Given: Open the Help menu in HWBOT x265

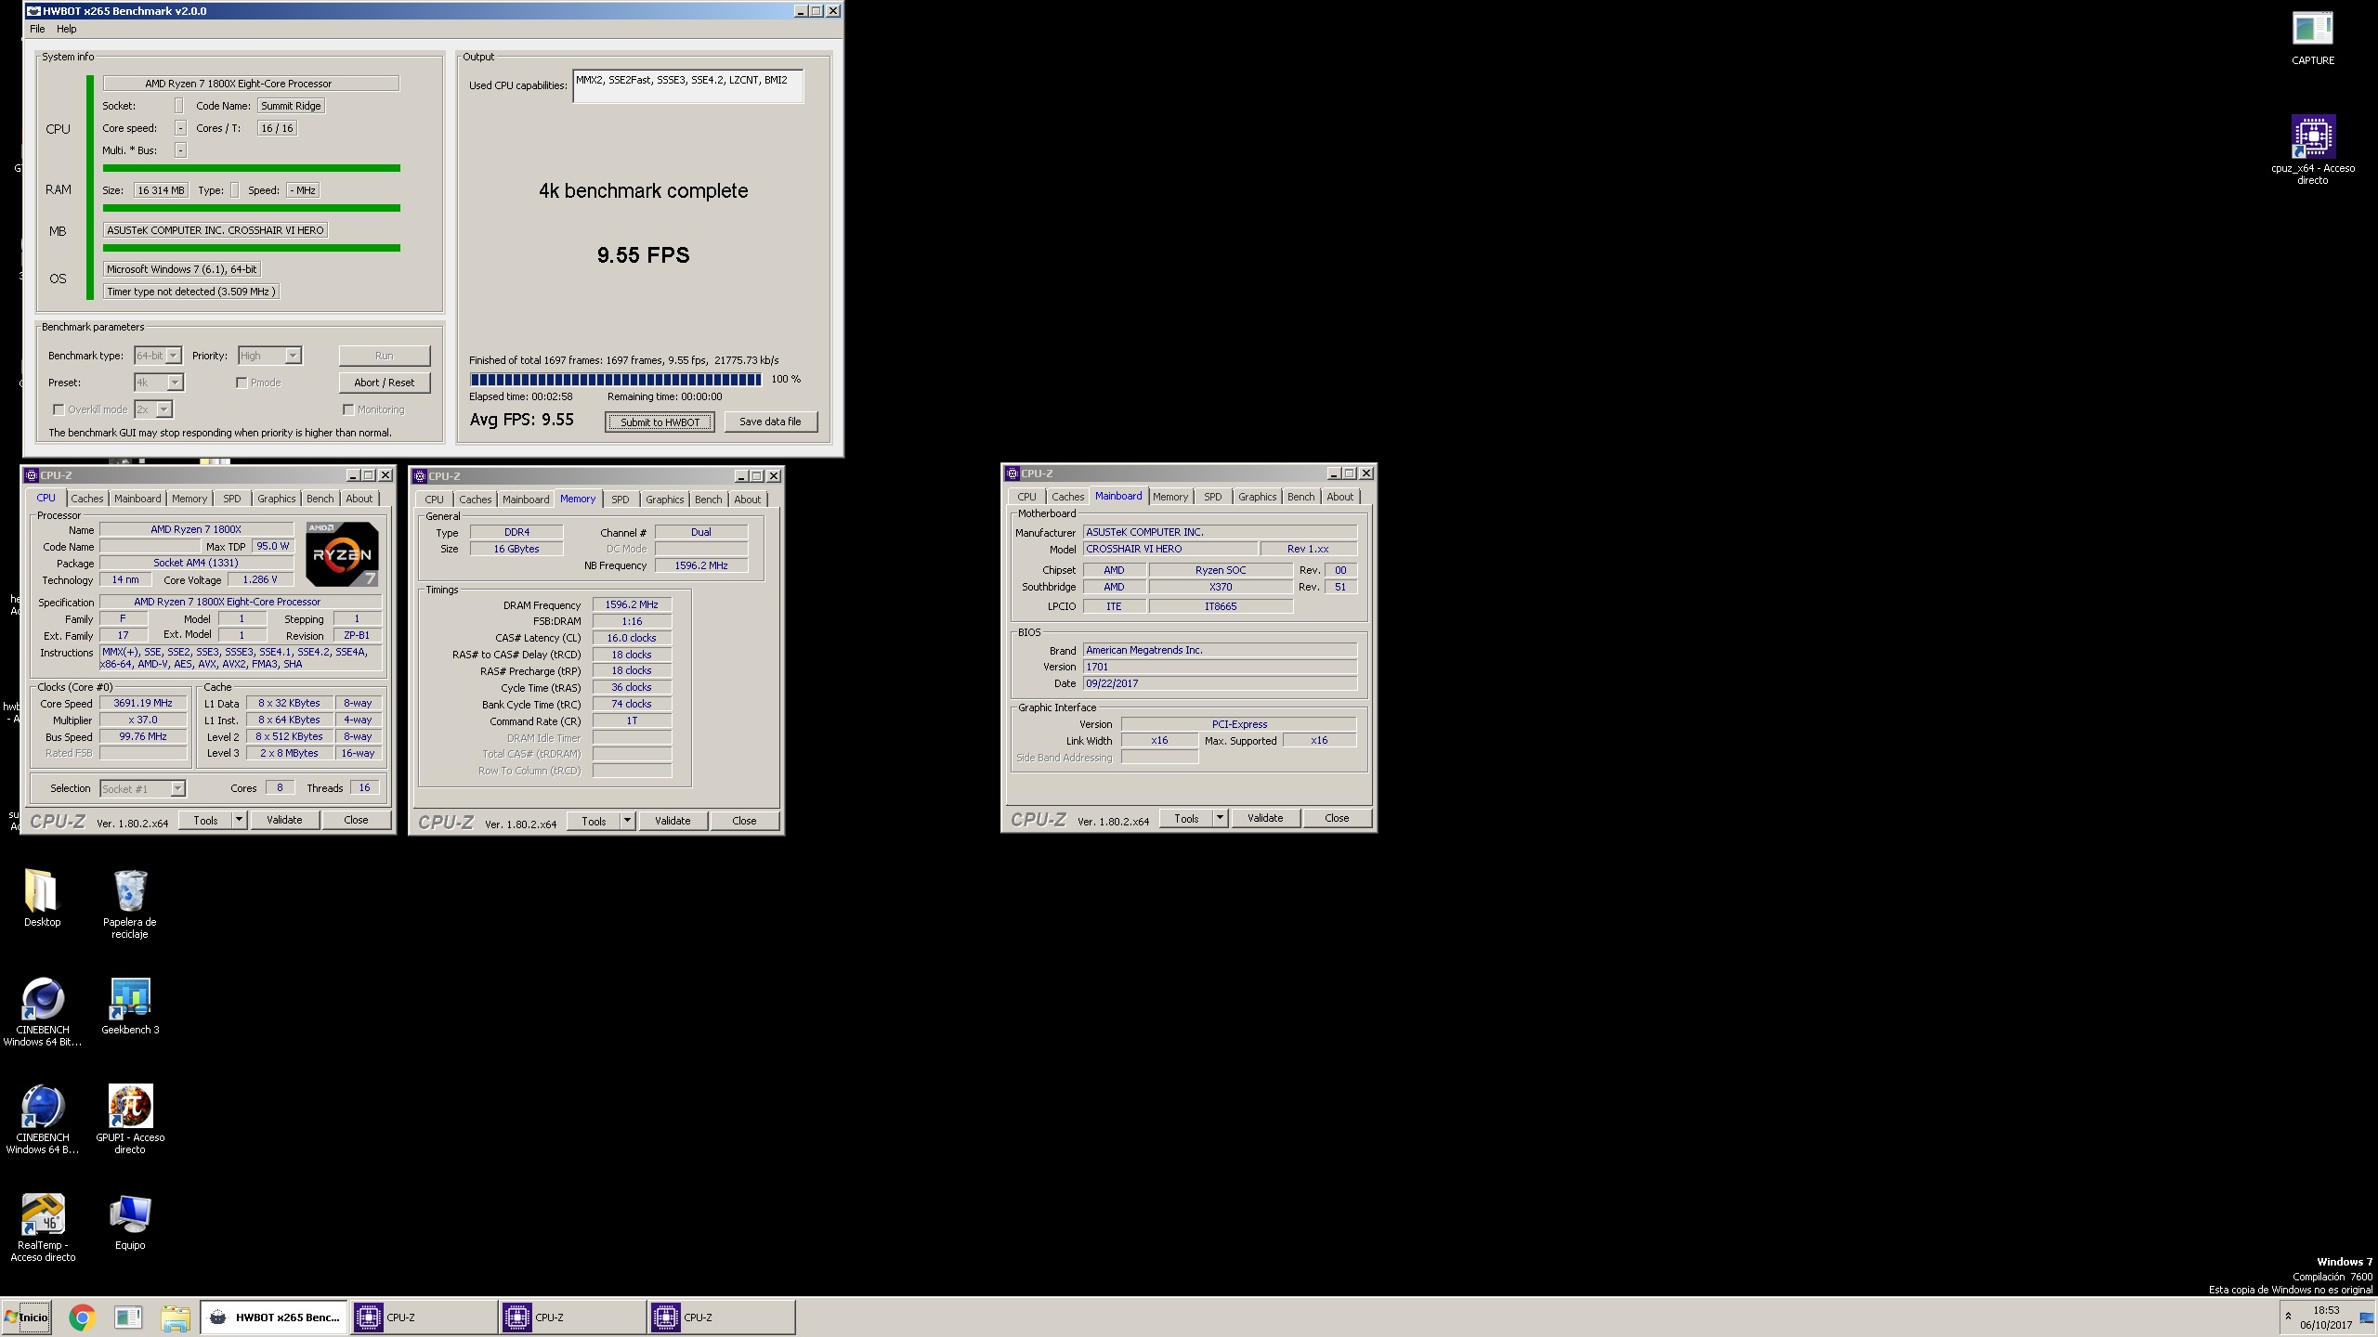Looking at the screenshot, I should [x=66, y=29].
